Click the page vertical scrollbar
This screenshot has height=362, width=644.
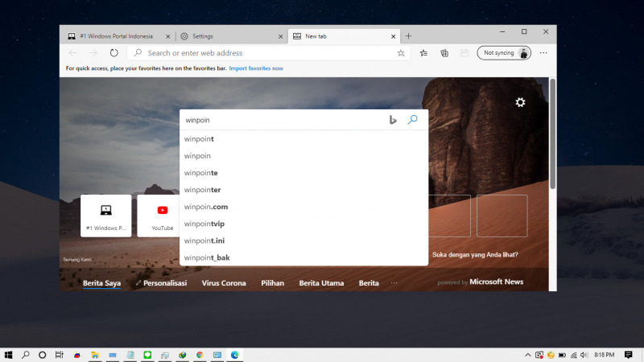coord(553,134)
